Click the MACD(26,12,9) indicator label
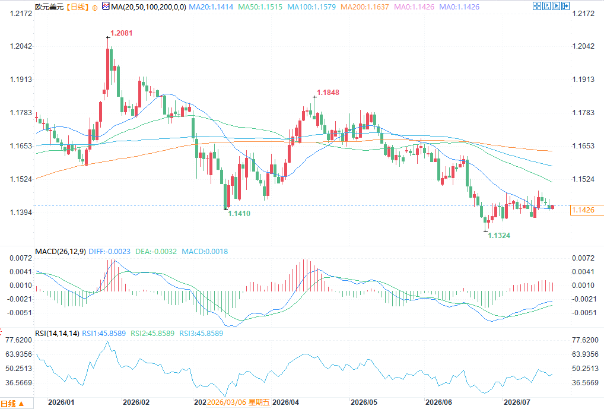This screenshot has height=409, width=604. 61,252
